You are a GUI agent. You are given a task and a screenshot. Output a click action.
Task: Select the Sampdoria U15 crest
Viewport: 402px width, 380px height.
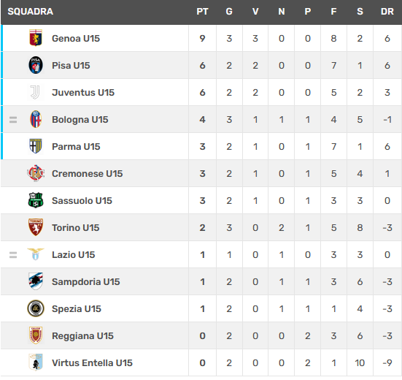36,281
